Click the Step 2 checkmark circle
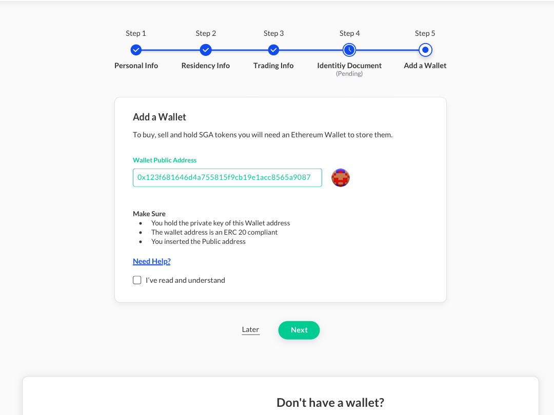The height and width of the screenshot is (415, 554). click(x=206, y=50)
